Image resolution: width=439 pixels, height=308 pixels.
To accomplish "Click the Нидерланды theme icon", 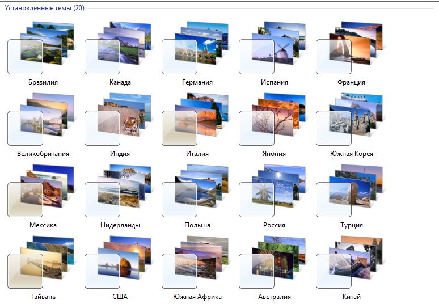I will [118, 191].
